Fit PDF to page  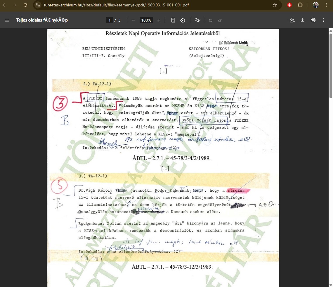(173, 20)
